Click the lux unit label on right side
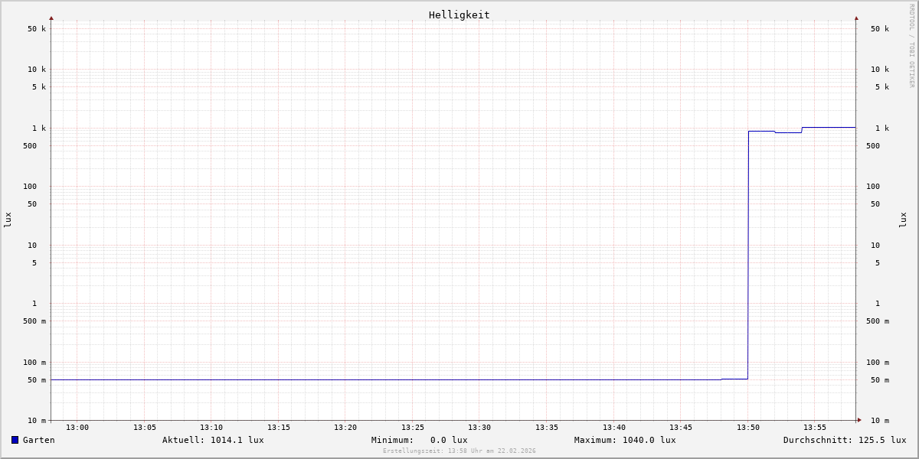Viewport: 919px width, 459px height. tap(903, 220)
